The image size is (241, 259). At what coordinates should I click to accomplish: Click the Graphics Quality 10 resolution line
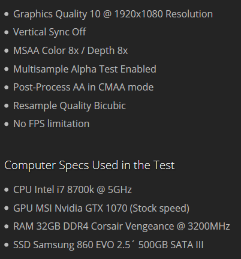(113, 14)
